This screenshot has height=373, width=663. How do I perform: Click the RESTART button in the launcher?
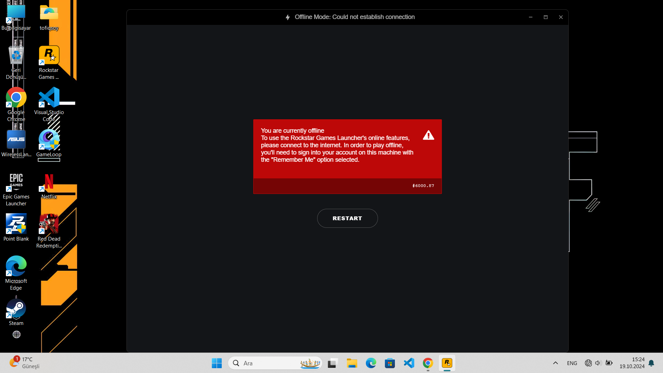pos(347,218)
